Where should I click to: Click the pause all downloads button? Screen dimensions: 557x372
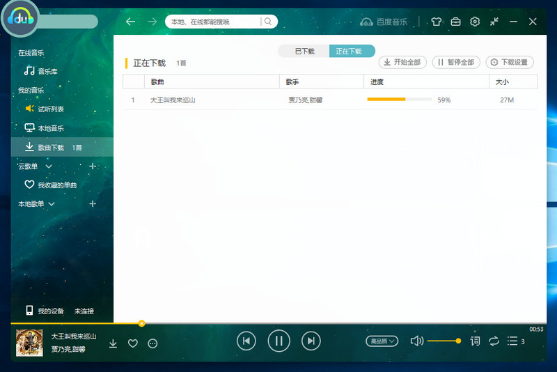456,62
